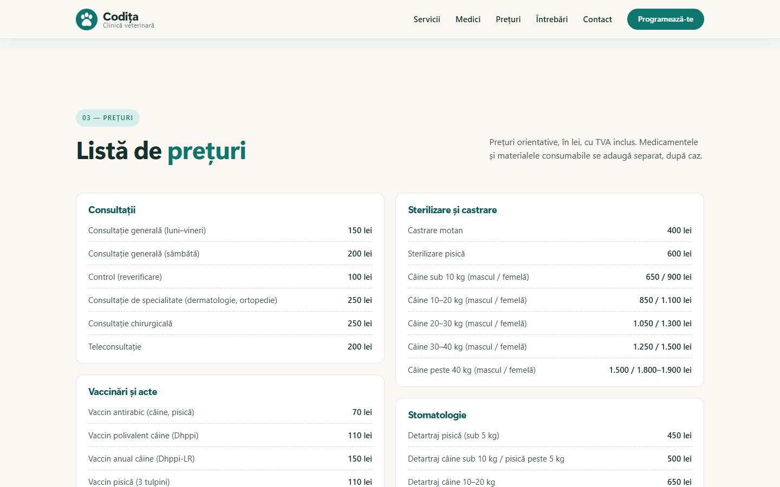Select 'Consultație generală (luni–vineri)' row label
The image size is (780, 487).
point(147,231)
